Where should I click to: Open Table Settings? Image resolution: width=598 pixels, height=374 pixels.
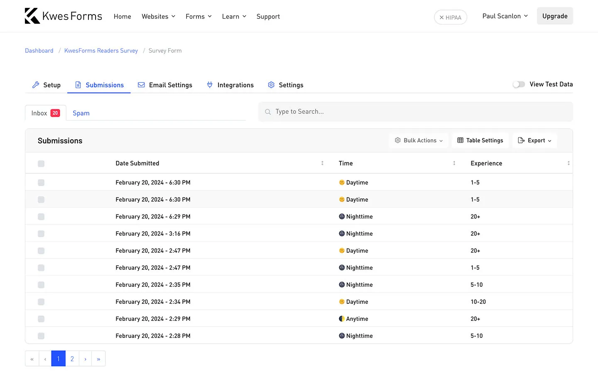coord(480,140)
